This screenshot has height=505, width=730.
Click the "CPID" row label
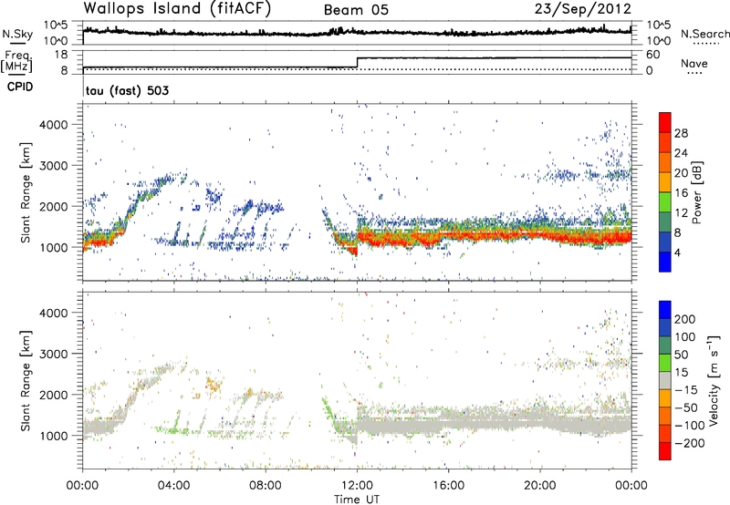tap(20, 87)
